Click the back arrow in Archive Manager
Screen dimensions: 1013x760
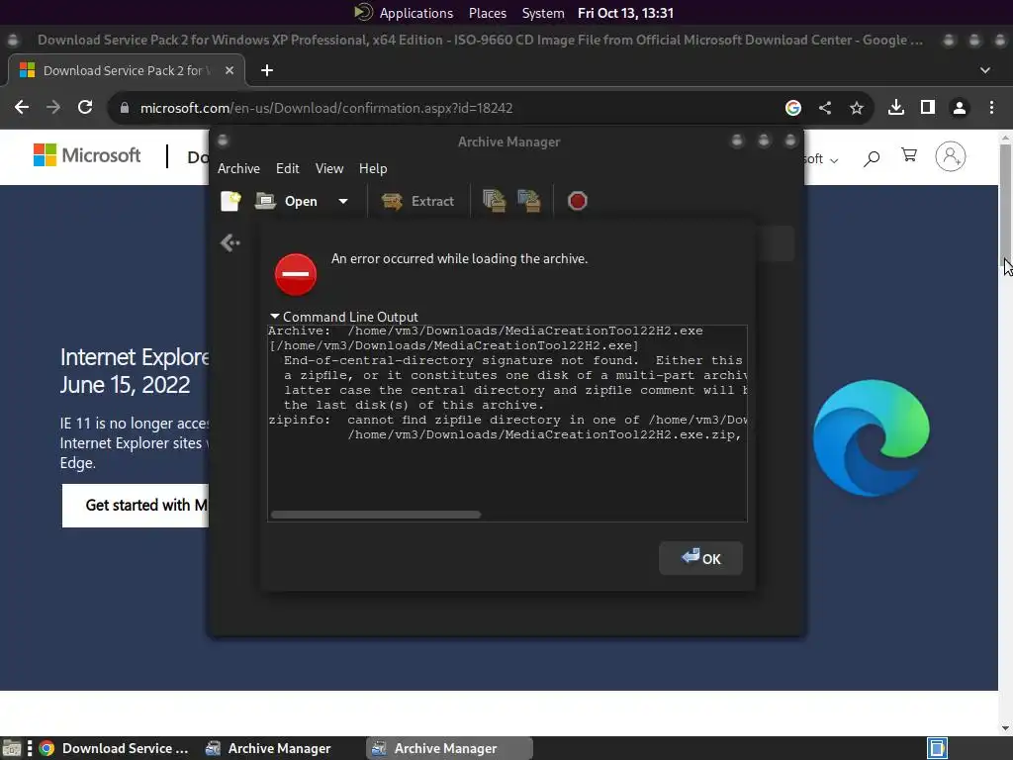coord(230,242)
